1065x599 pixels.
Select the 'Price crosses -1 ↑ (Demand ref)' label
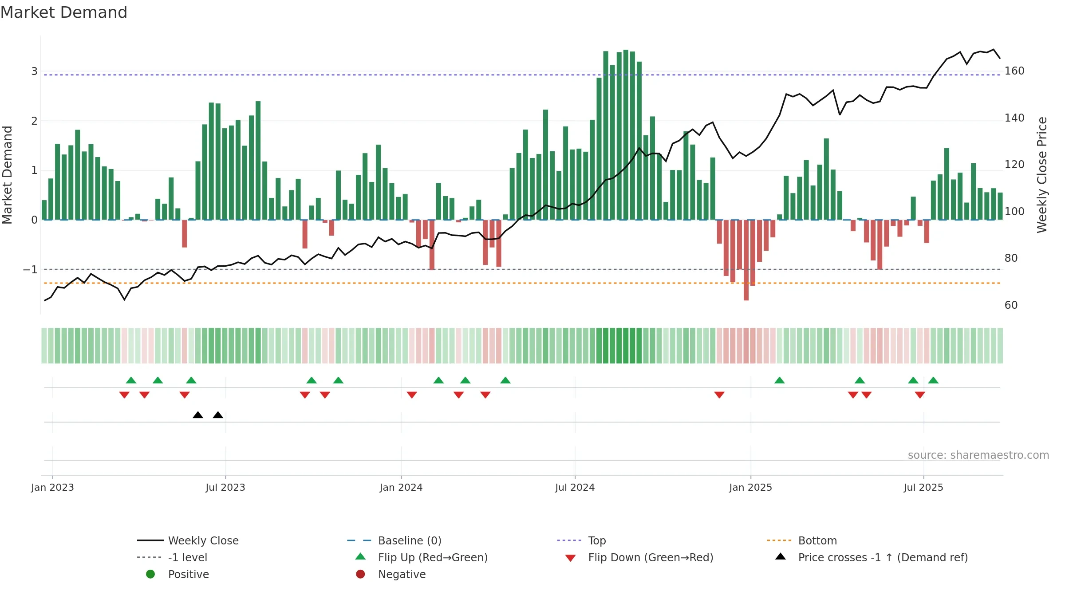883,557
